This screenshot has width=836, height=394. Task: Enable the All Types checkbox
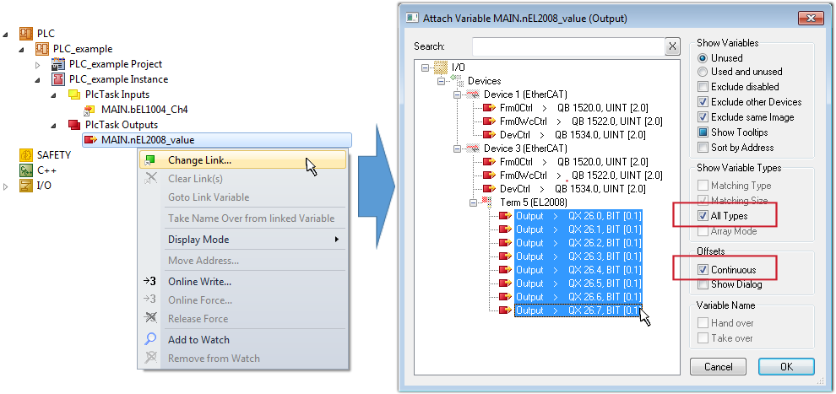pos(703,216)
